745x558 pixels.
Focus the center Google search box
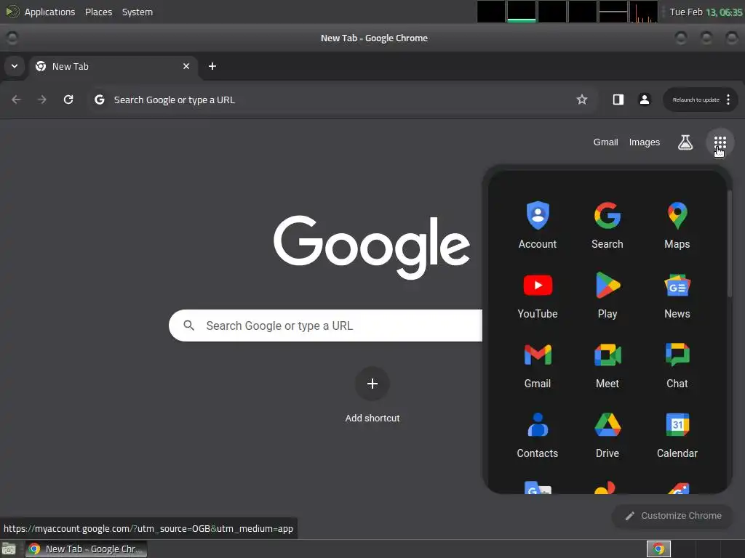pyautogui.click(x=325, y=325)
